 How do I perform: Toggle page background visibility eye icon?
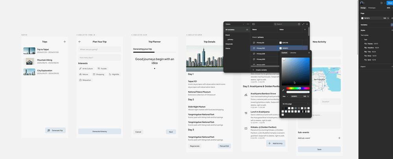coord(392,18)
